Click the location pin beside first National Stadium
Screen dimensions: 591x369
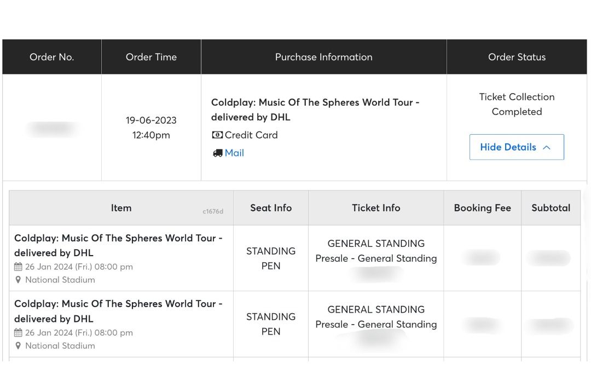19,280
